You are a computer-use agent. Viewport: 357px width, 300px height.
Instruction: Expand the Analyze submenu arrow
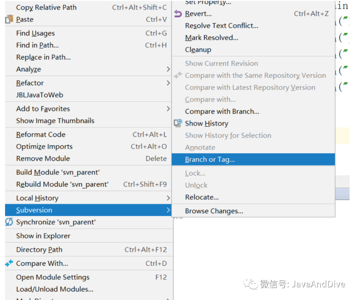(168, 69)
